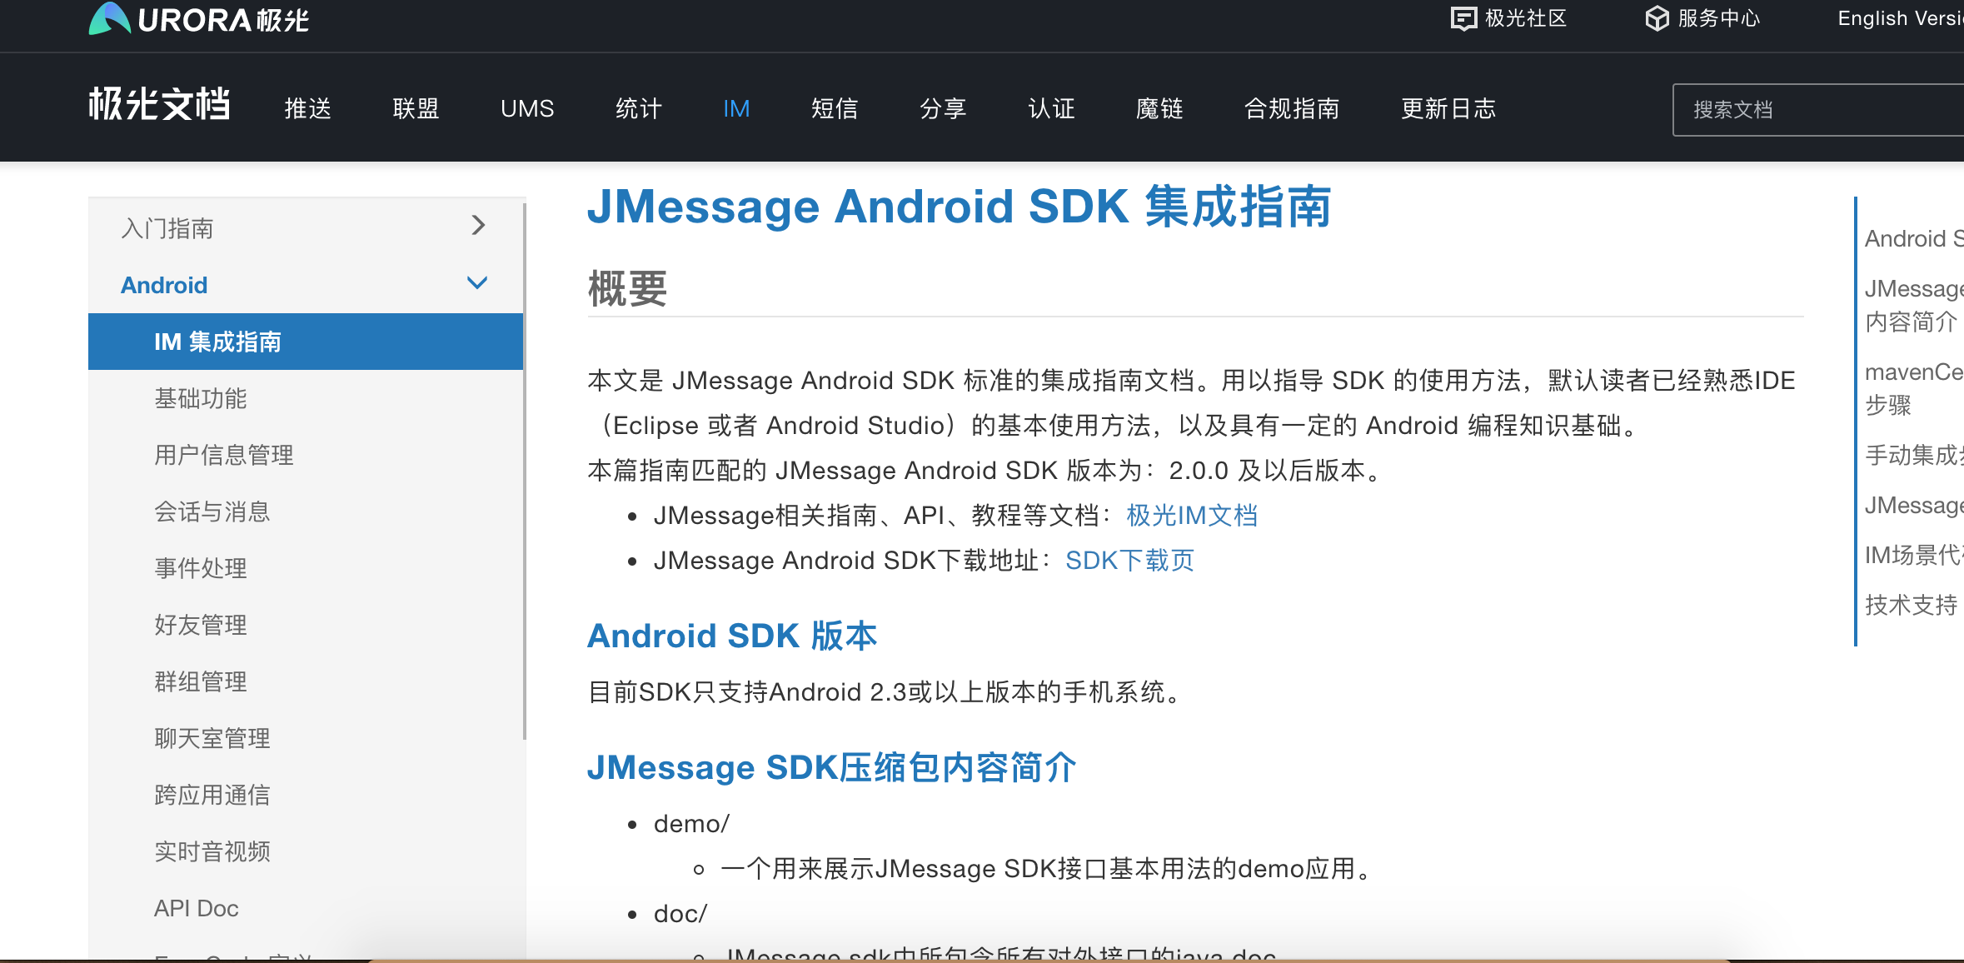Click the sidebar vertical scrollbar
Screen dimensions: 1964x963
(x=525, y=471)
